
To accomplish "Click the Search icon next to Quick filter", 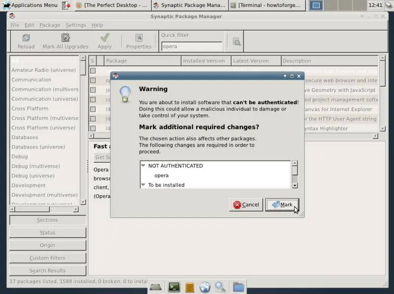I will coord(236,42).
